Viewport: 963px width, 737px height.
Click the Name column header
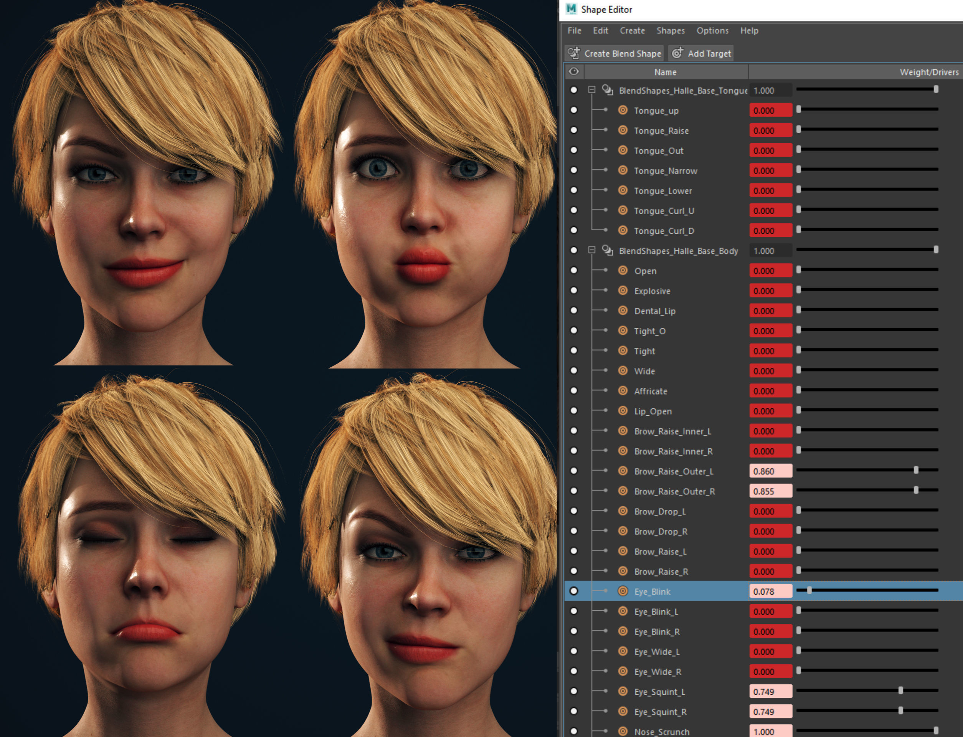point(665,72)
